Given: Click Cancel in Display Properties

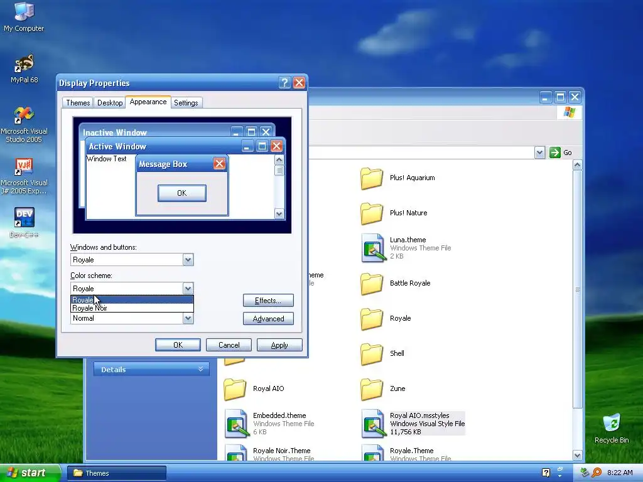Looking at the screenshot, I should click(x=229, y=345).
